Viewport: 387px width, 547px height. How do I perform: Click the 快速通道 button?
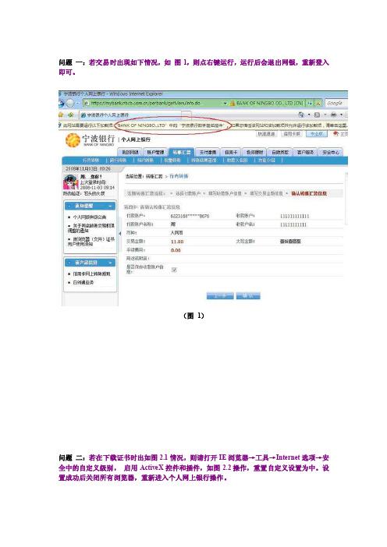point(267,134)
